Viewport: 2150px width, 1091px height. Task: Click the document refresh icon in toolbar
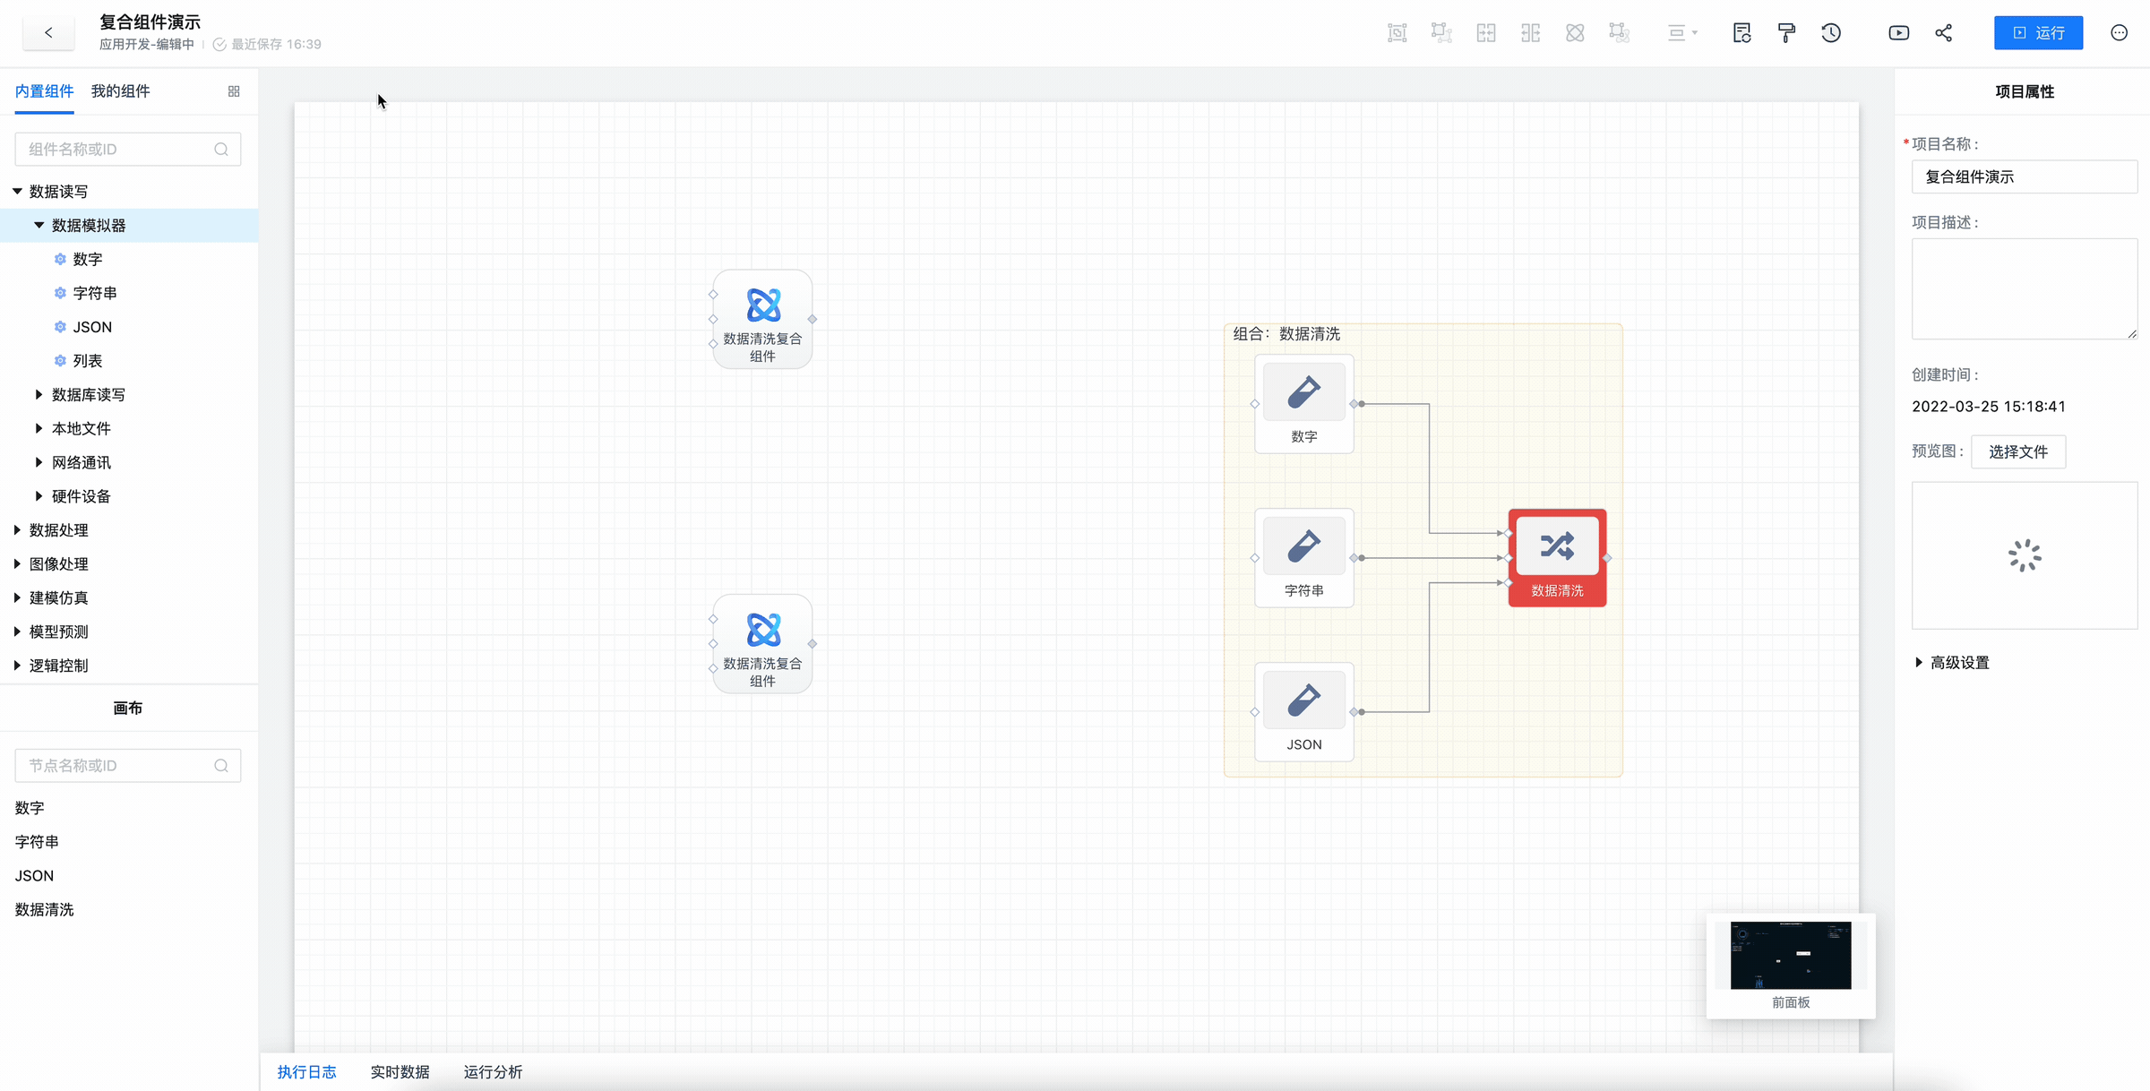click(1741, 33)
